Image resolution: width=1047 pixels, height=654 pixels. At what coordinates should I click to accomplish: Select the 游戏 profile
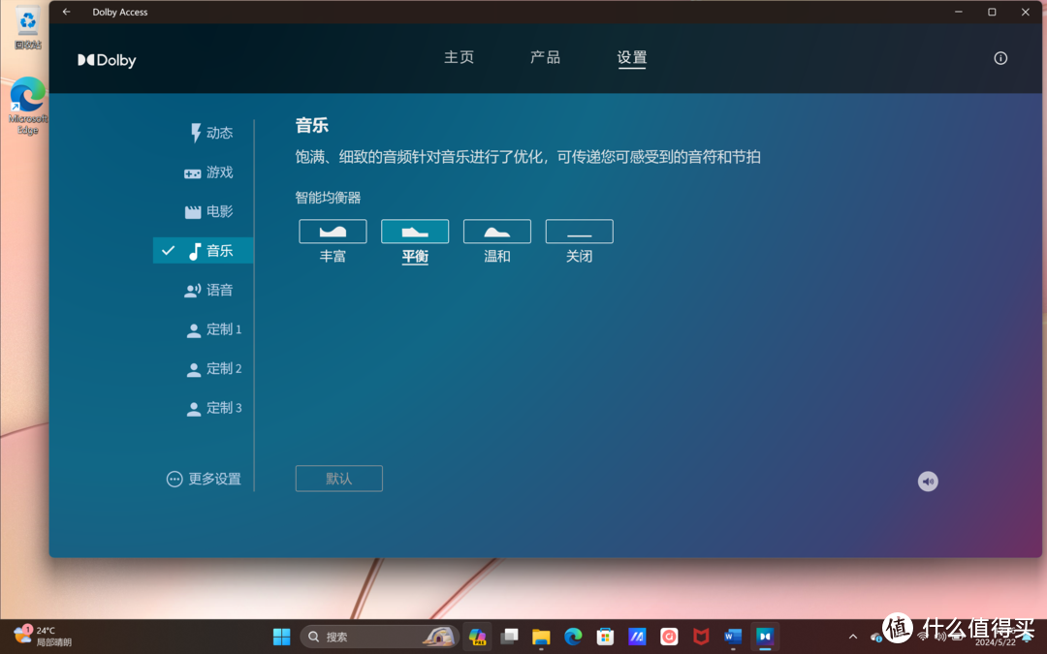click(208, 172)
